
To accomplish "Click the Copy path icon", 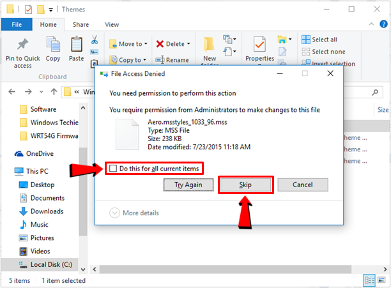I will (x=95, y=52).
